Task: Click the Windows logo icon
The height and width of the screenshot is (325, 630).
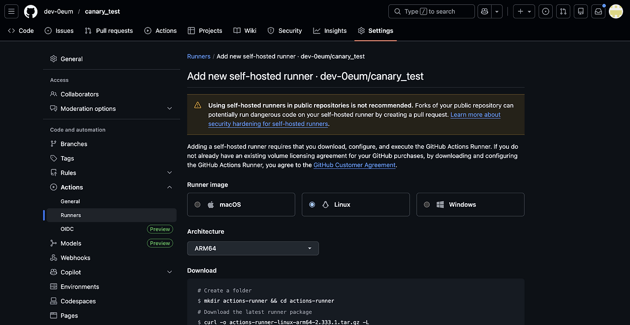Action: 440,205
